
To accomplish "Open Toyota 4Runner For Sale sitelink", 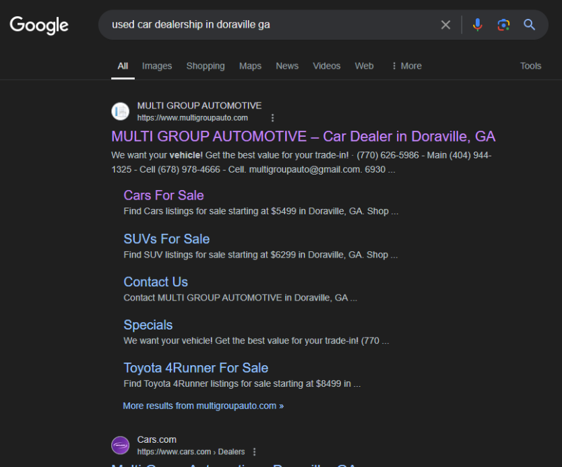I will point(196,368).
